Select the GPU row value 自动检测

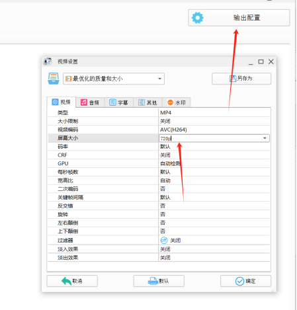pyautogui.click(x=170, y=163)
